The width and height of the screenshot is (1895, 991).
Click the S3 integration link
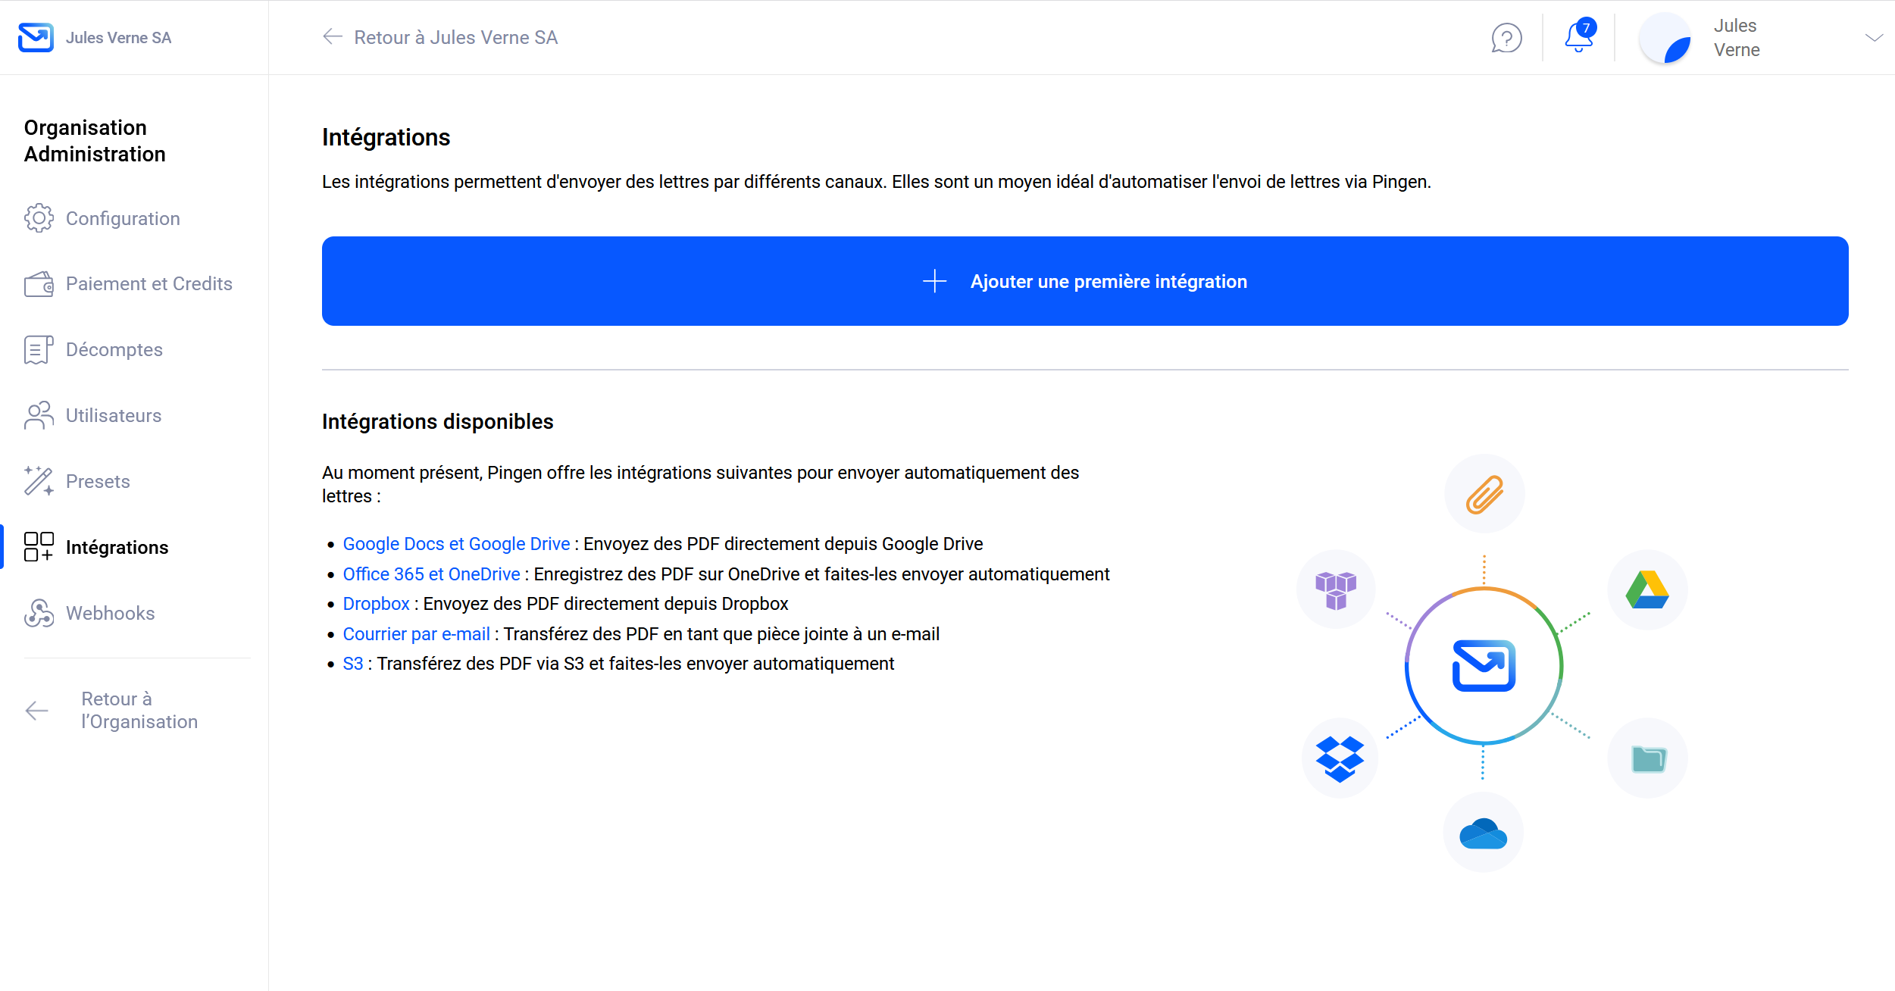click(x=353, y=664)
